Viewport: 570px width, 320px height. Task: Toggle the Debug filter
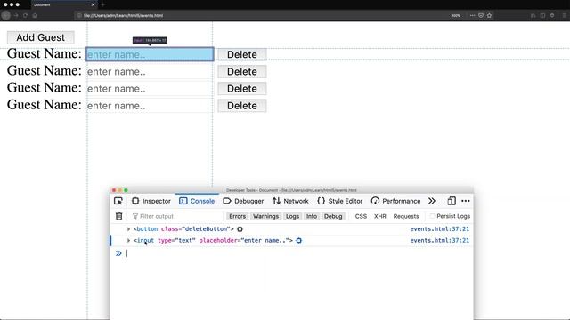333,216
